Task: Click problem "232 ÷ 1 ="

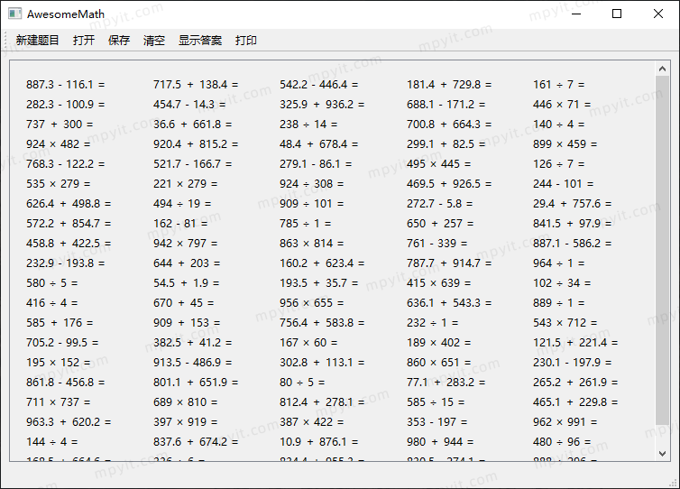Action: (x=432, y=323)
